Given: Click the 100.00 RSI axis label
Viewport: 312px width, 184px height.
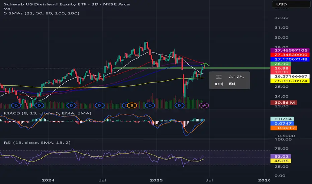Looking at the screenshot, I should point(283,139).
